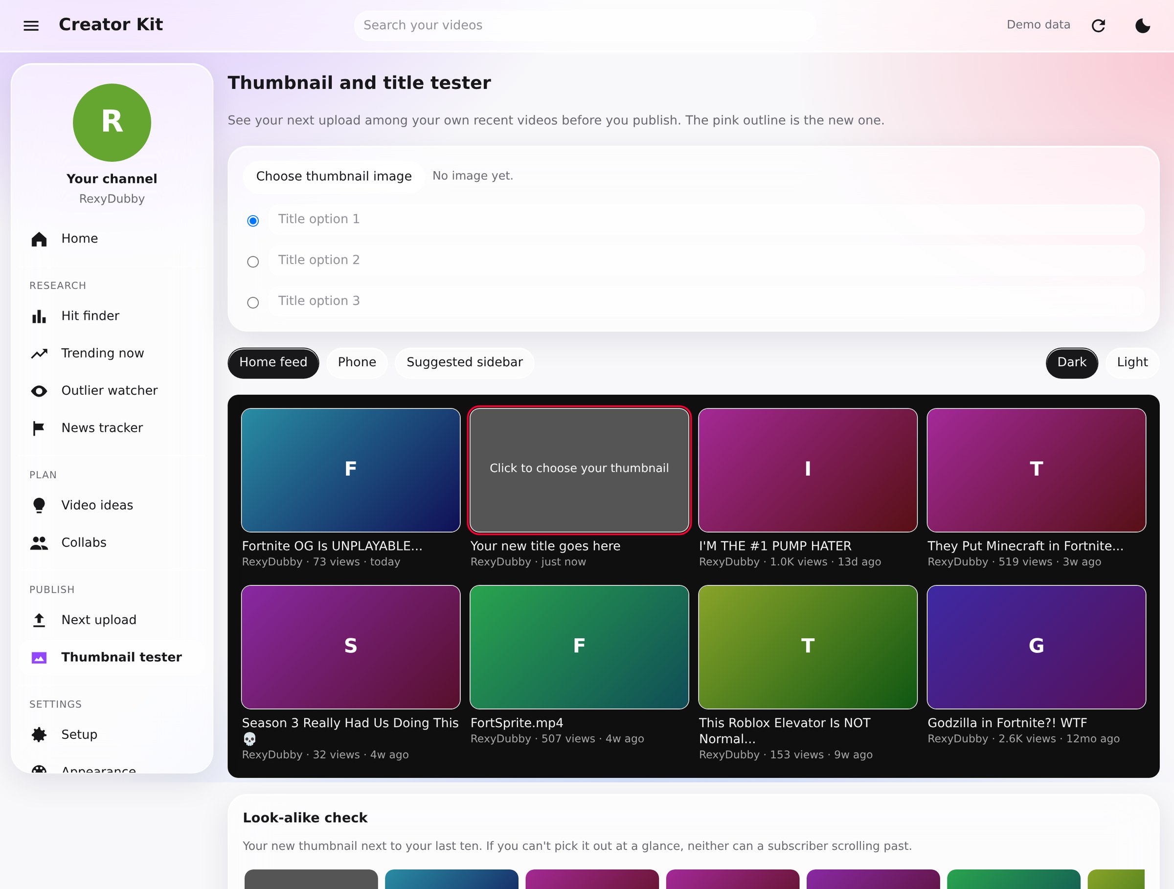
Task: Click the Outlier watcher eye icon
Action: click(x=39, y=391)
